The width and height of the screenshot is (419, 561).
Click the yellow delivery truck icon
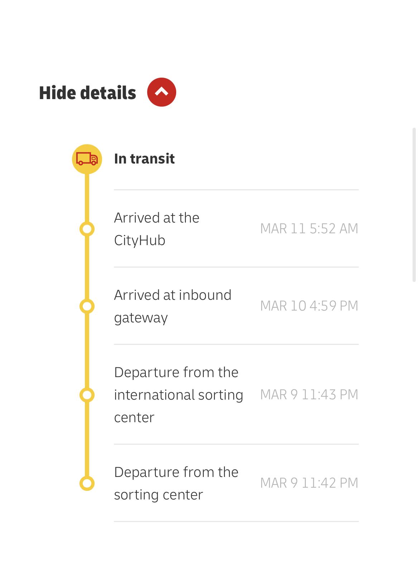tap(87, 159)
